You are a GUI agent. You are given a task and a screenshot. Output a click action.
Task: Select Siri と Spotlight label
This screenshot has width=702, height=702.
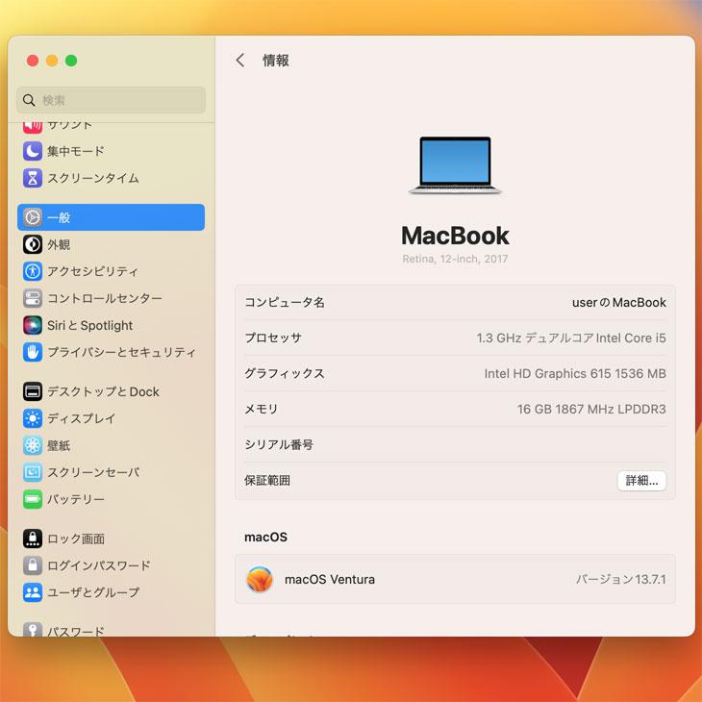[90, 325]
